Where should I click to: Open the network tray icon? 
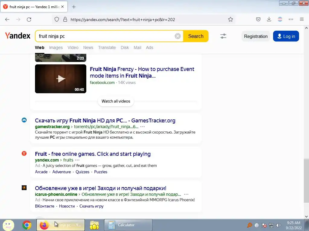(x=271, y=225)
